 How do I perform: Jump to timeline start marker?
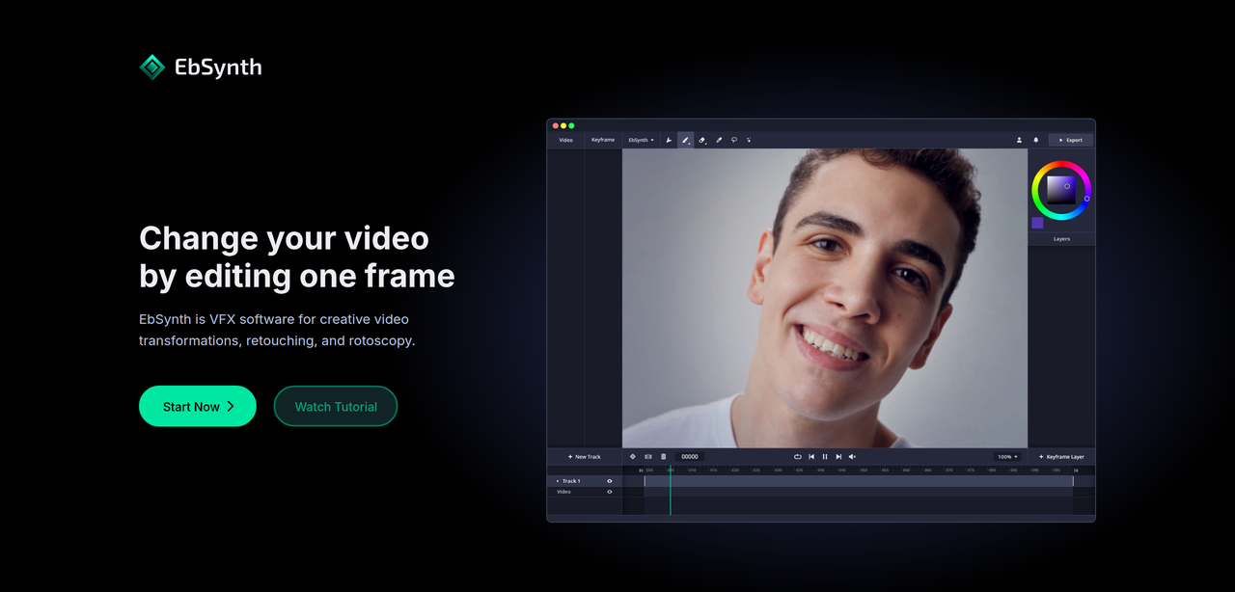pyautogui.click(x=641, y=471)
